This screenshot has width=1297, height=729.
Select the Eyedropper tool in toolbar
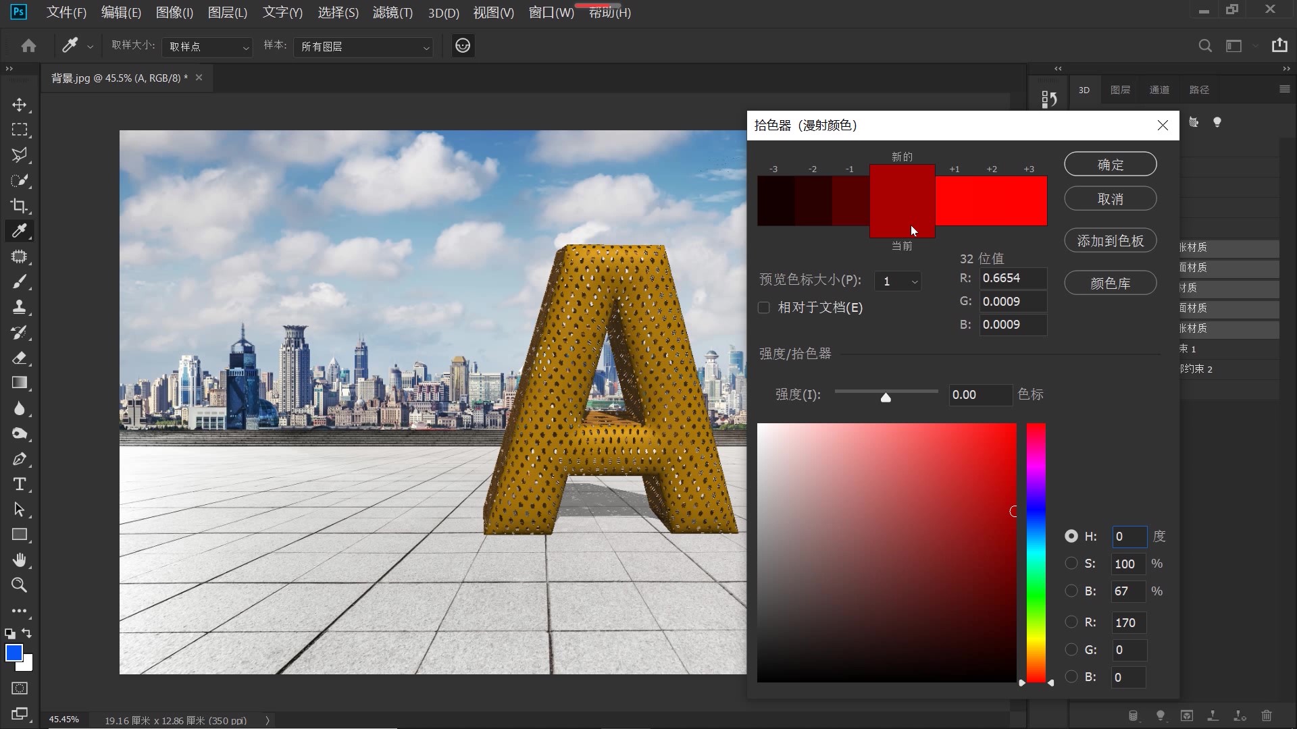pos(20,231)
